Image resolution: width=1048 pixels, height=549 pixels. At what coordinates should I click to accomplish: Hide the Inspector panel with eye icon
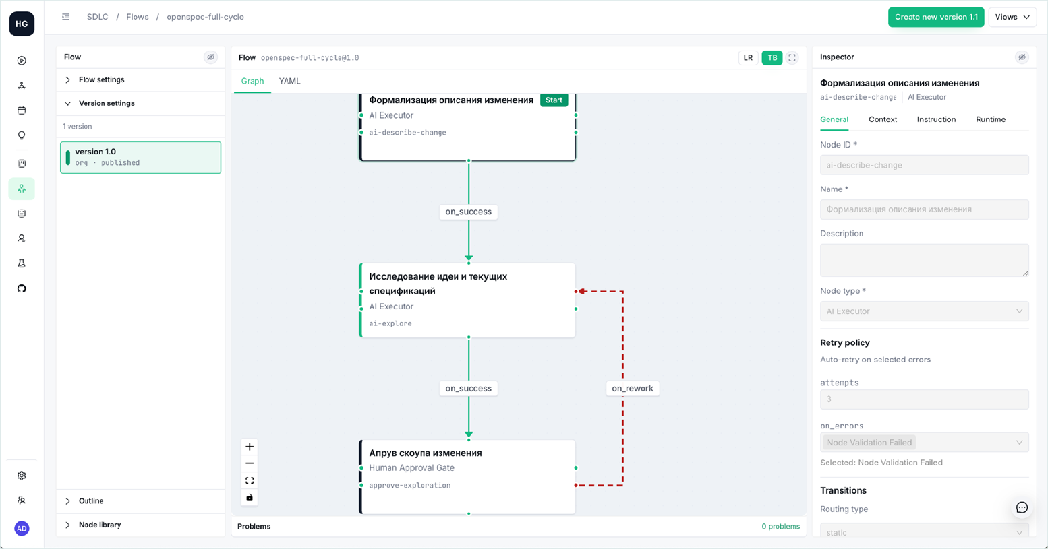1022,57
